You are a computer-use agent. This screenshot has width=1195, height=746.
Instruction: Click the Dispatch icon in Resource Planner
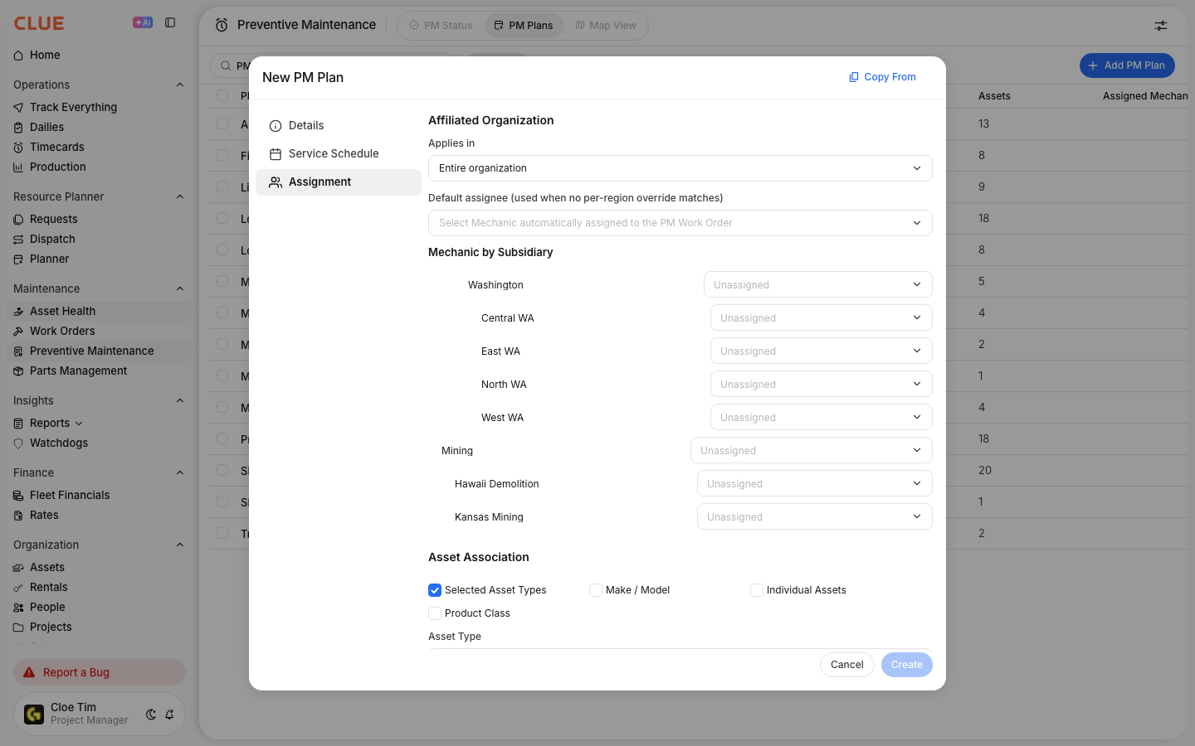(18, 239)
